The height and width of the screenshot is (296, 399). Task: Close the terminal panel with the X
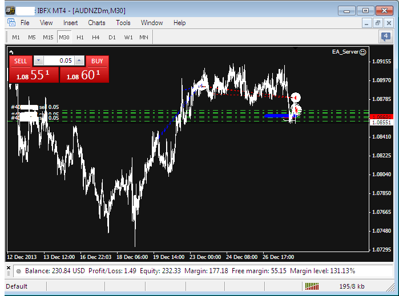tap(9, 267)
